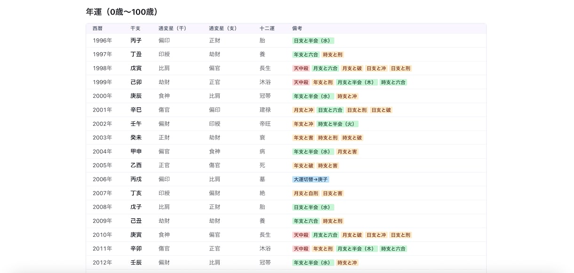The image size is (574, 273).
Task: Click the 時支と刑 tag in 1997年 row
Action: point(333,55)
